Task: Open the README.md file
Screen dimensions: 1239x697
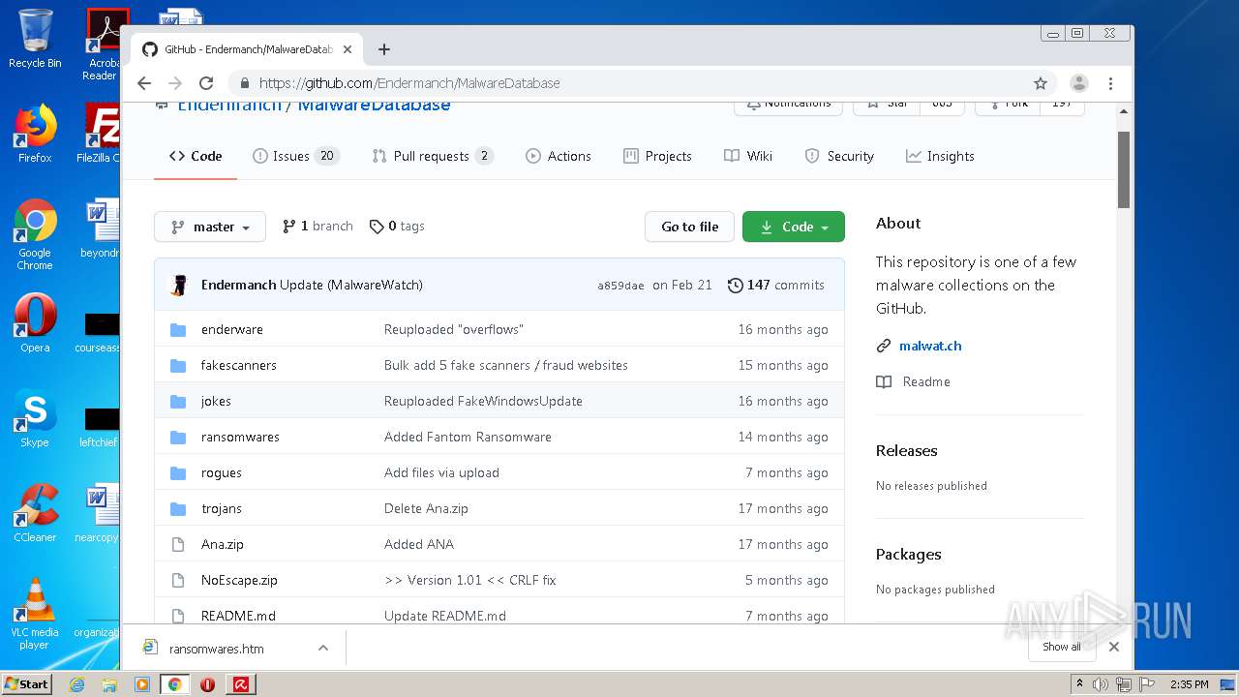Action: click(x=238, y=616)
